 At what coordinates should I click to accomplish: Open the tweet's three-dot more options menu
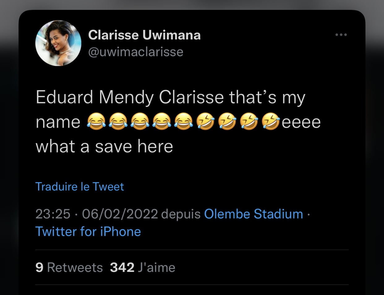click(341, 35)
